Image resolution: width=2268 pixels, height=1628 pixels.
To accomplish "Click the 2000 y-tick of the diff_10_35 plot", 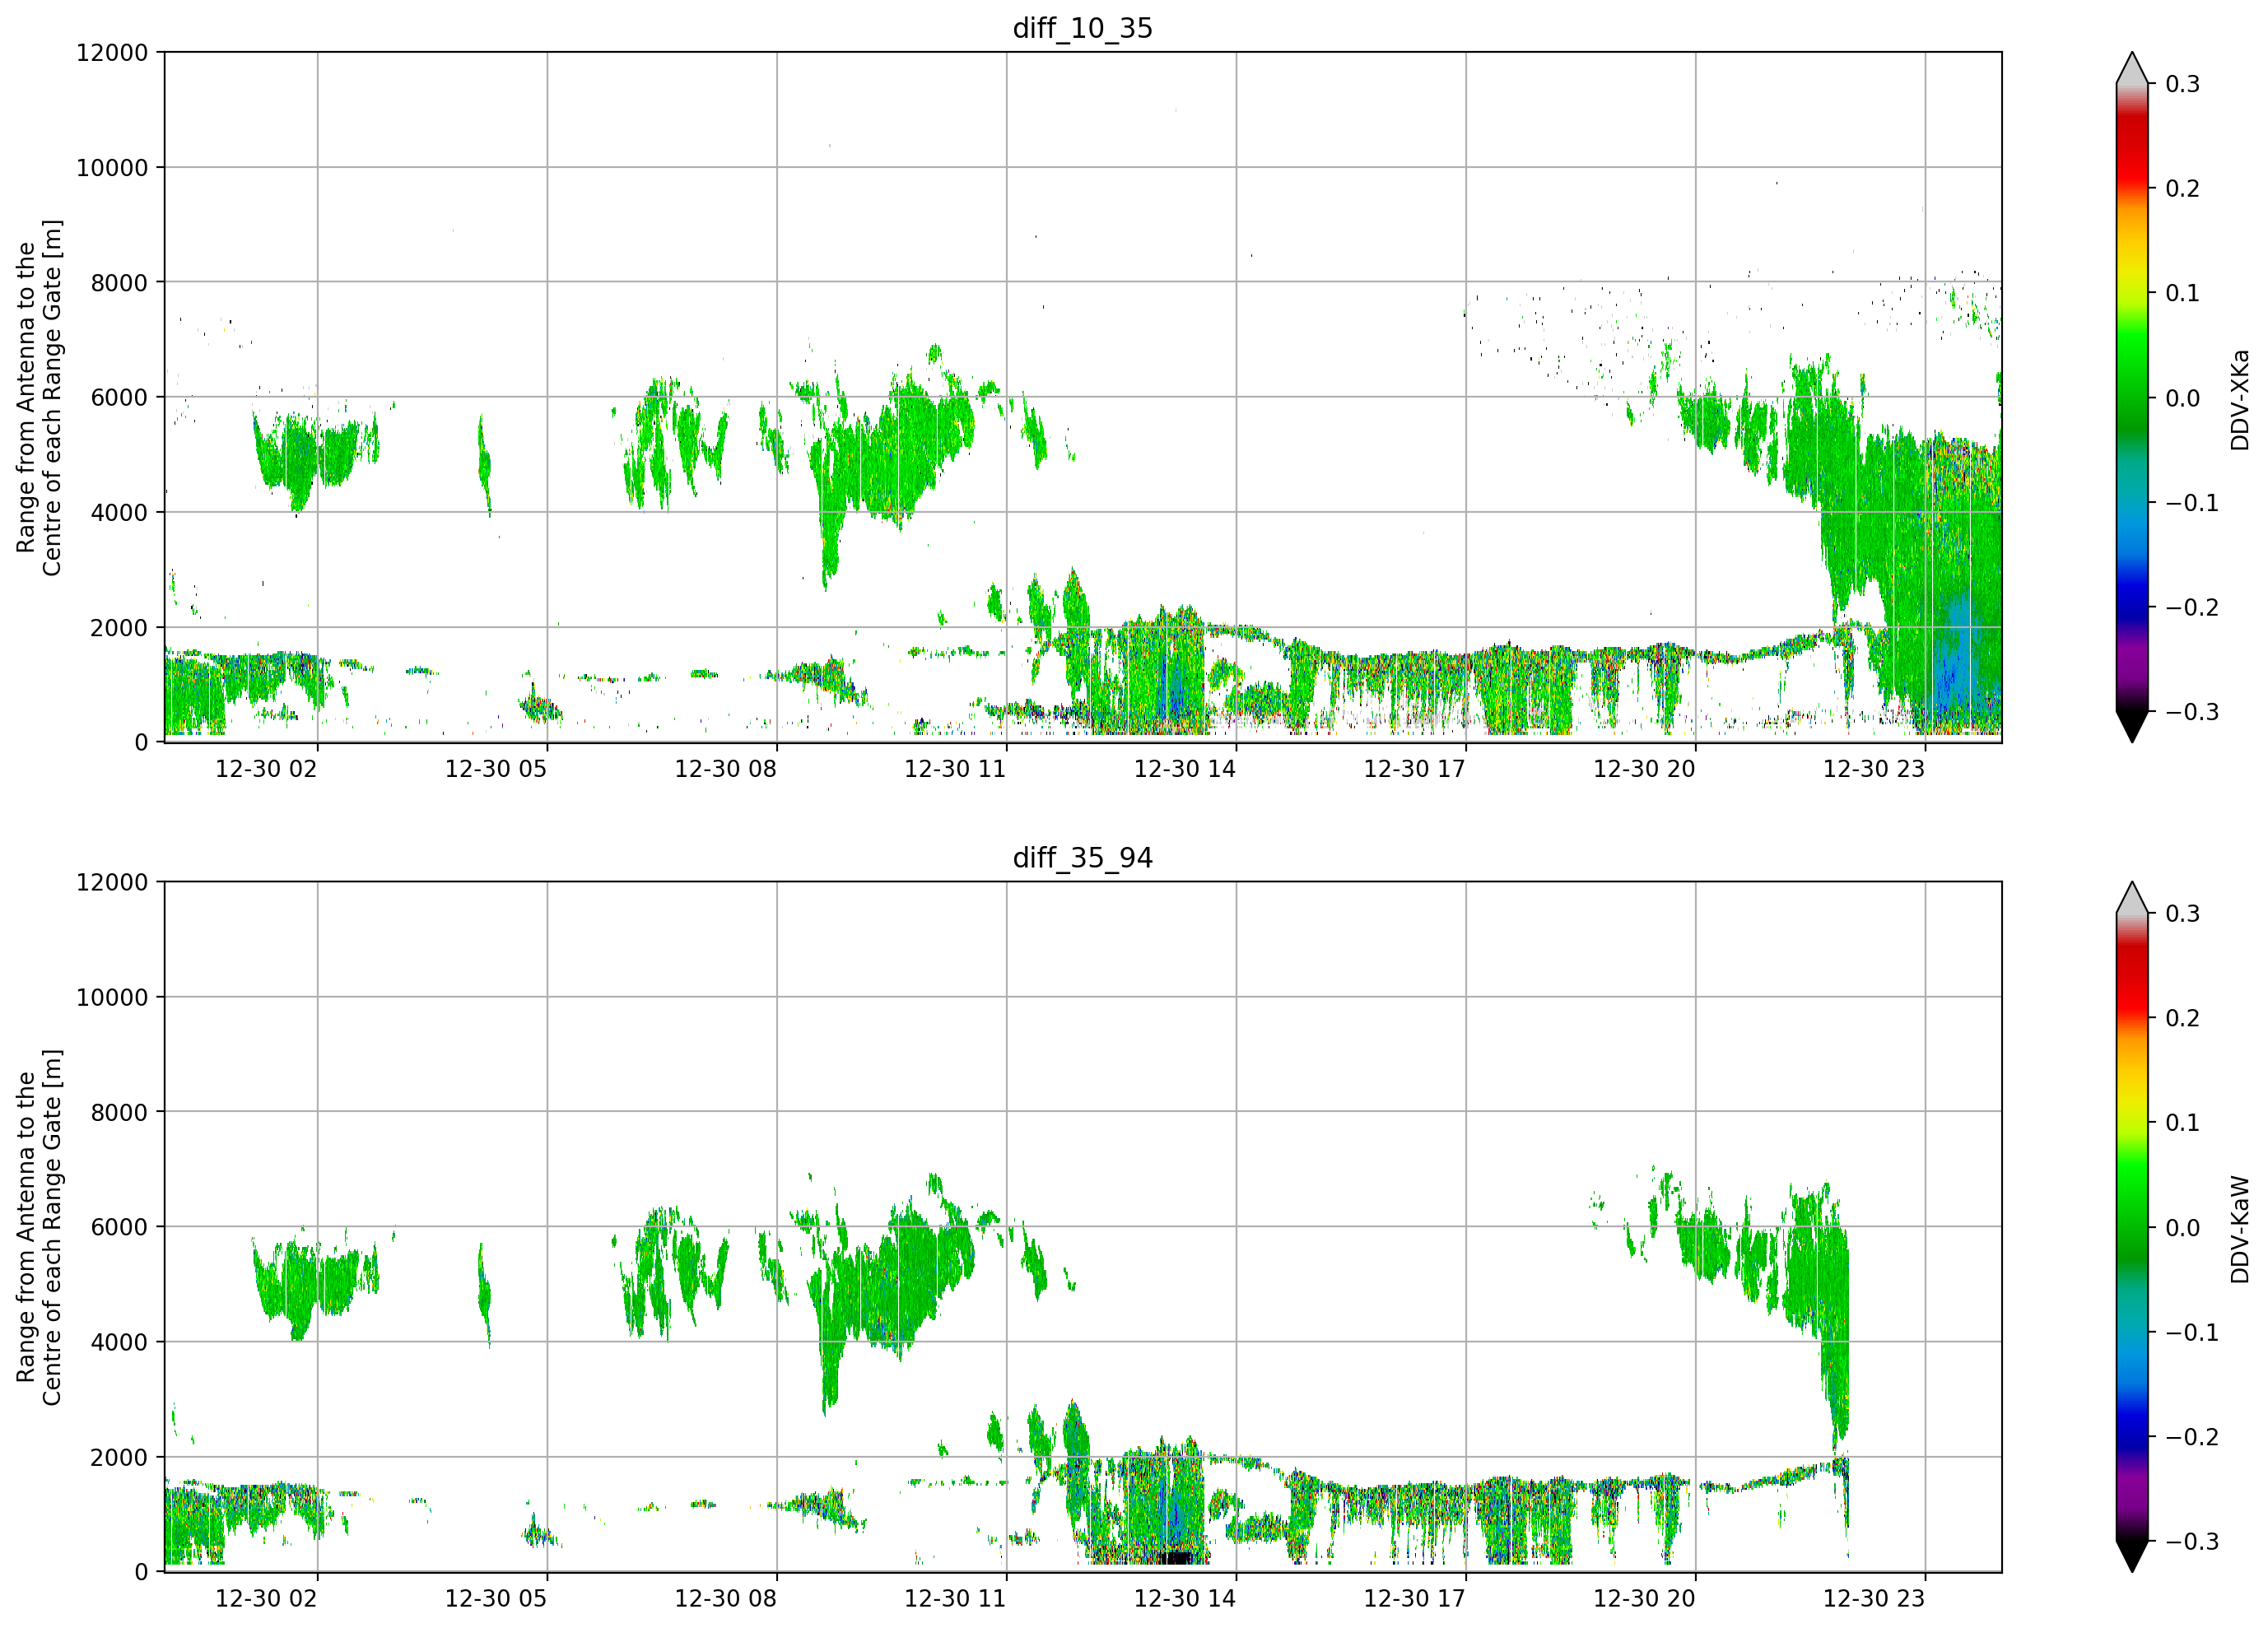I will click(119, 628).
